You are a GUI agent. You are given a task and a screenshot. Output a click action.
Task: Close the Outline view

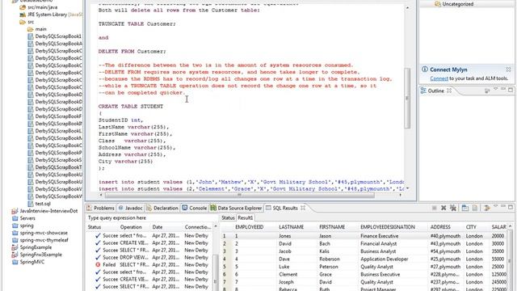(449, 91)
